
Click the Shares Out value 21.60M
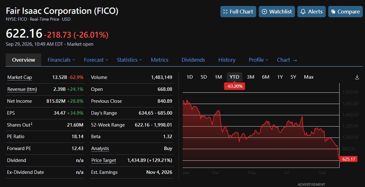75,125
